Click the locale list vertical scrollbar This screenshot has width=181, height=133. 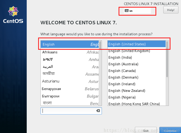pos(167,73)
